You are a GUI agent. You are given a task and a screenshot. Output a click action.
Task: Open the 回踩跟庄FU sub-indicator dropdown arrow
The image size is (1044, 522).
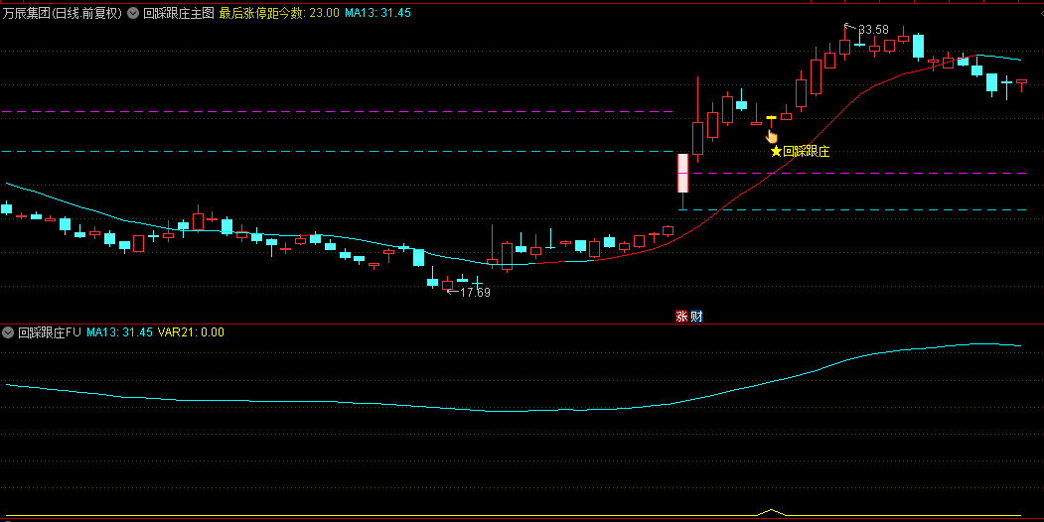[x=8, y=332]
